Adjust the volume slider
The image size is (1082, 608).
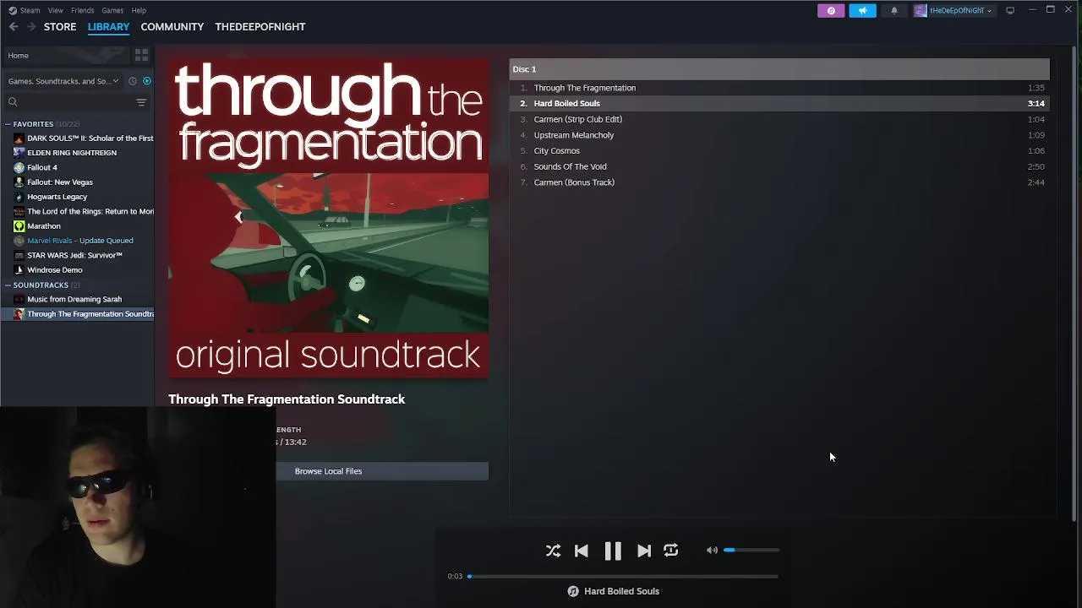click(x=751, y=551)
